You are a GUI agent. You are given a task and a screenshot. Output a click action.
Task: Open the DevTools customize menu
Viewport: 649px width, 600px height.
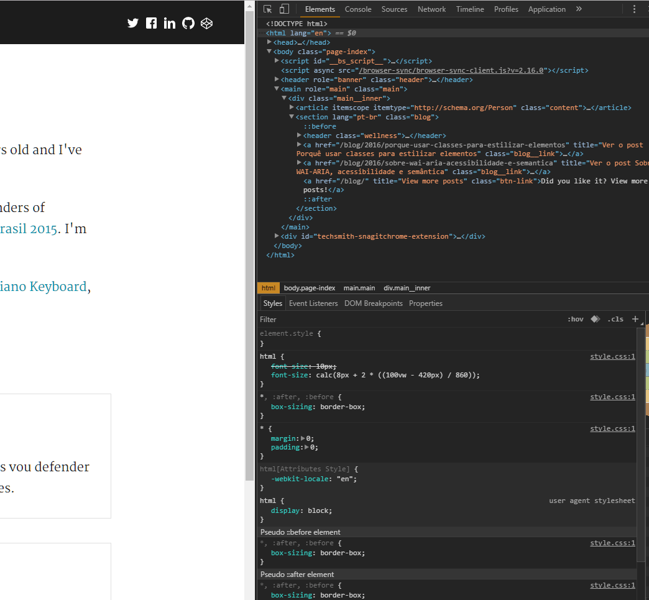pos(633,9)
